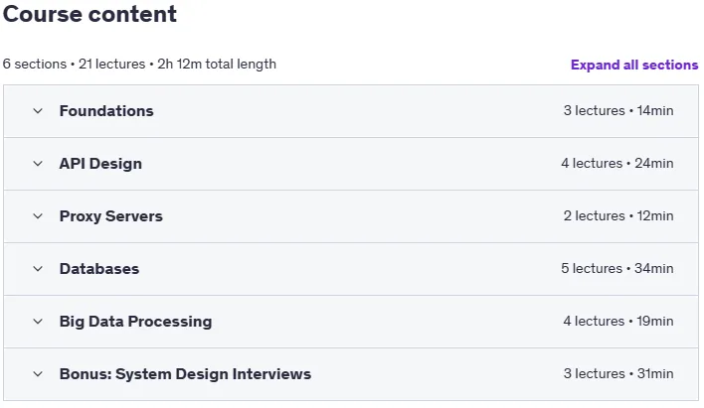This screenshot has height=408, width=704.
Task: Click Expand all sections link
Action: click(634, 65)
